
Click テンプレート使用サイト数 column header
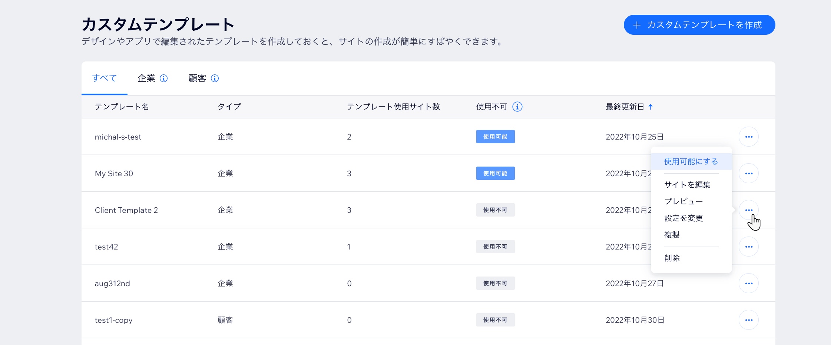tap(393, 107)
